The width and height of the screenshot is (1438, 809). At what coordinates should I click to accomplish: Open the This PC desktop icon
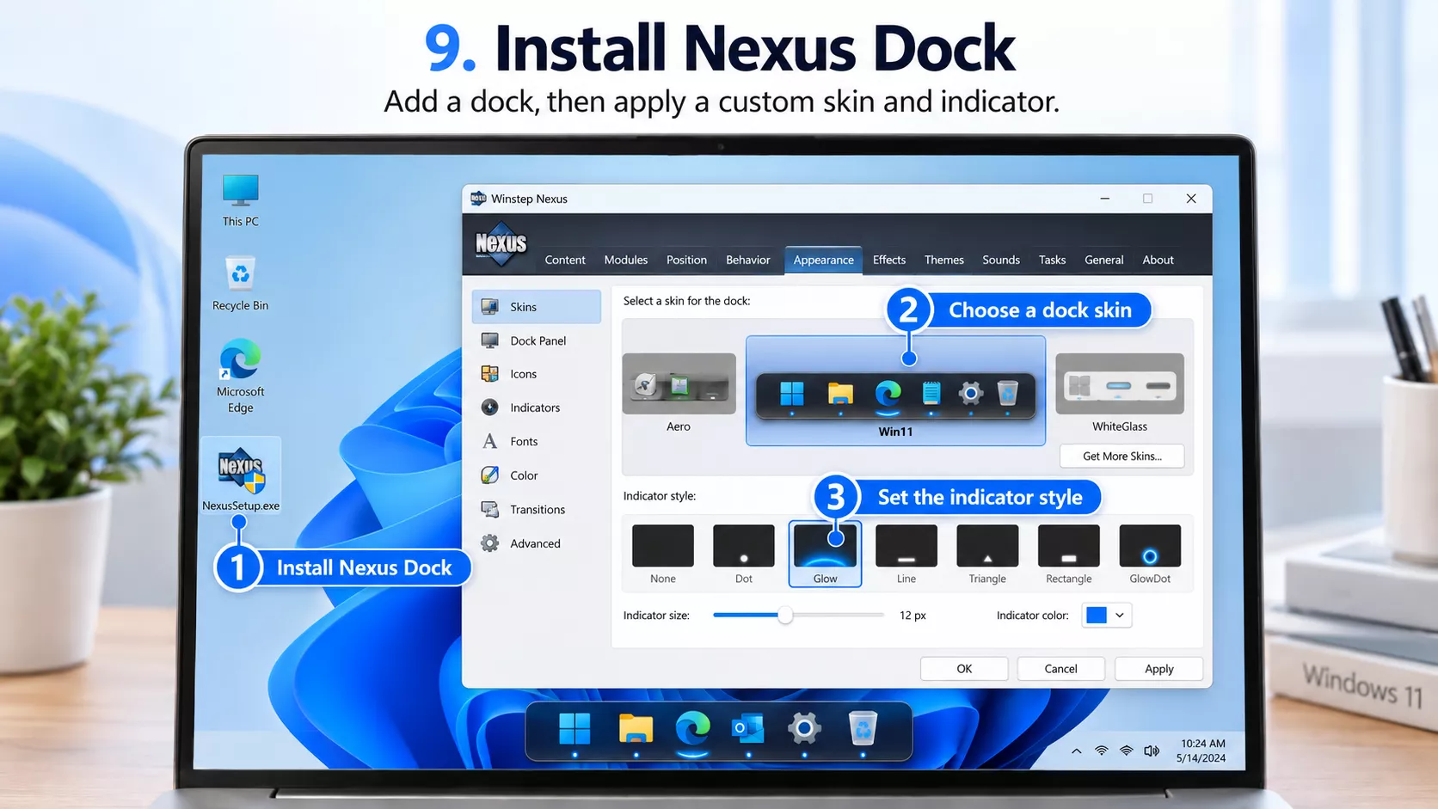(x=241, y=200)
